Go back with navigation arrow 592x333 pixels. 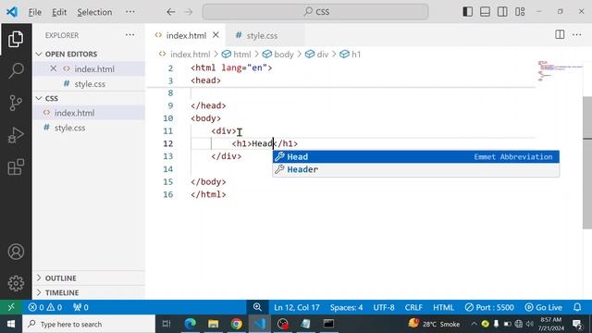coord(171,12)
